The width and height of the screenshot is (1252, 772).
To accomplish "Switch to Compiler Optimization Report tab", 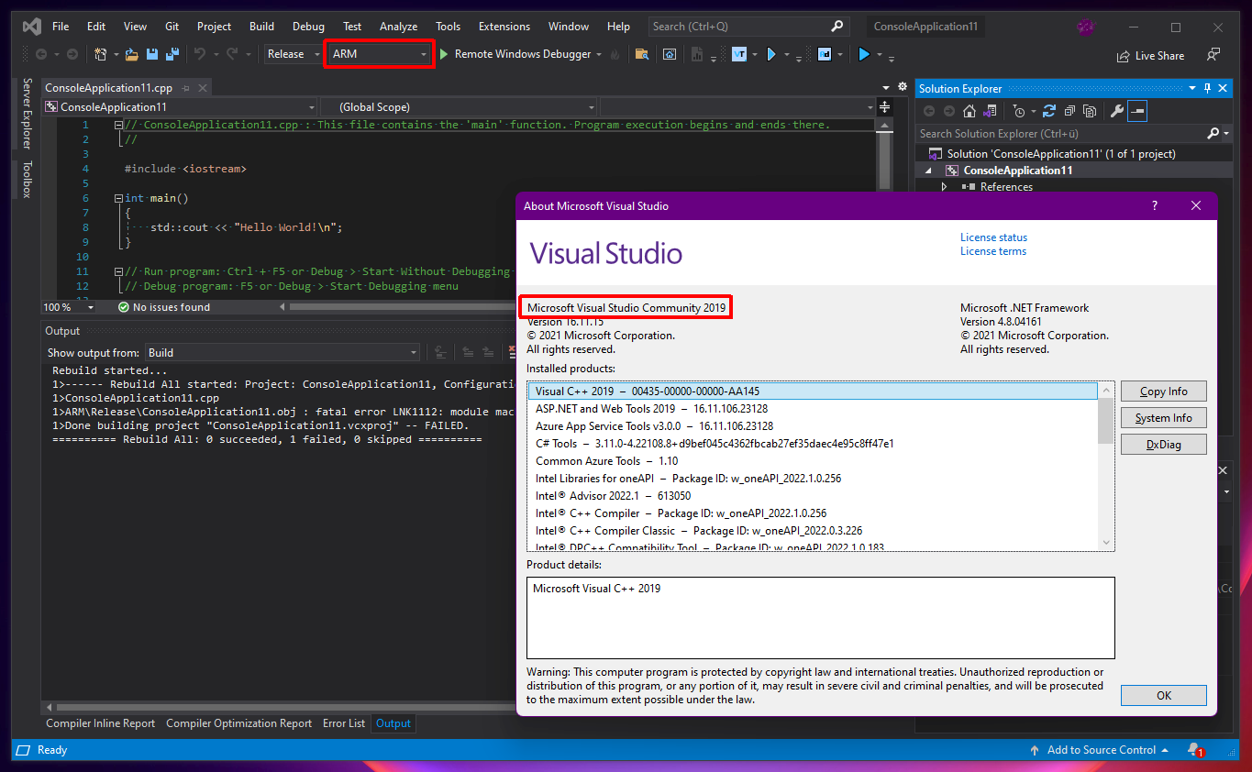I will [238, 723].
